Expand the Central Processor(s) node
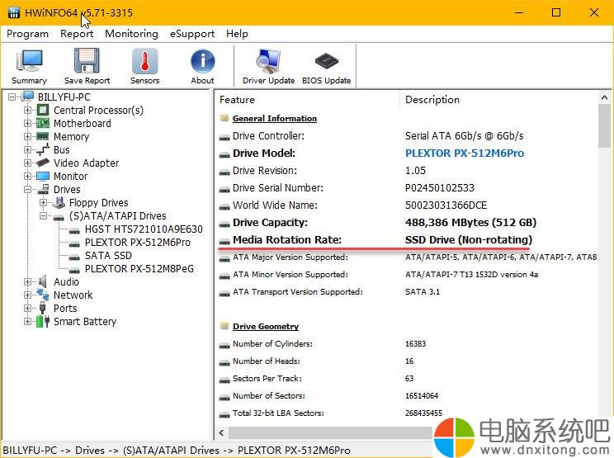This screenshot has height=458, width=614. 27,111
